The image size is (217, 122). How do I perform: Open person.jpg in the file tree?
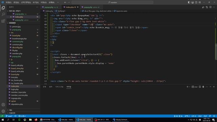point(16,27)
